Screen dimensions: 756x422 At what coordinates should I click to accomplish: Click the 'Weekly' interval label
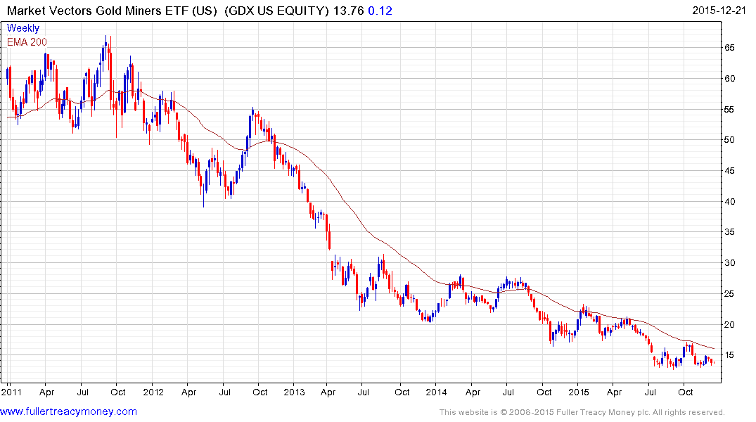coord(23,28)
